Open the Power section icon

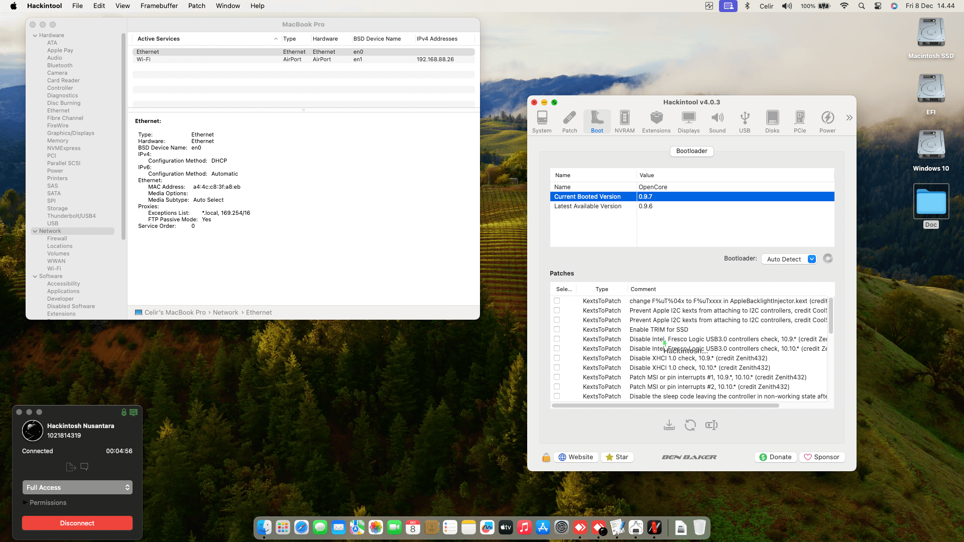[x=827, y=121]
